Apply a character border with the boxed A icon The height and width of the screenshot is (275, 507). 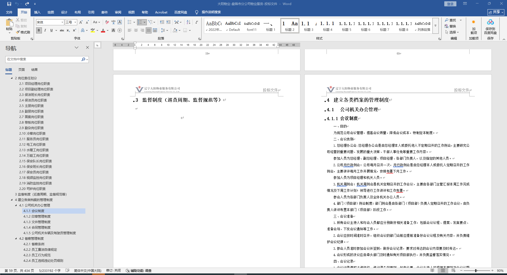[120, 22]
